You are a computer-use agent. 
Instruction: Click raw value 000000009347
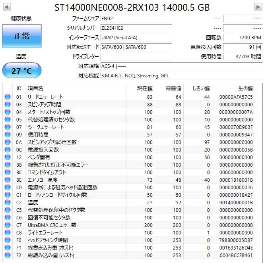tap(236, 135)
